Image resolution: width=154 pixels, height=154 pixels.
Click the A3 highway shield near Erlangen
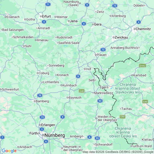pyautogui.click(x=42, y=129)
